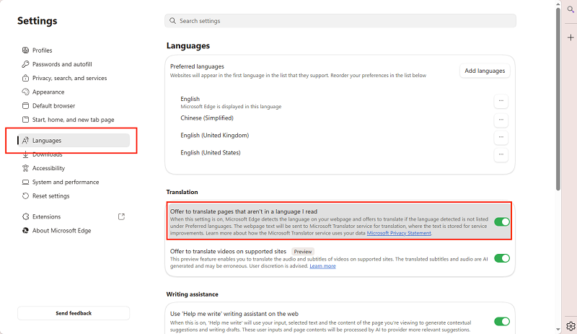The width and height of the screenshot is (577, 334).
Task: Click the Edge logo beside About Microsoft Edge
Action: 25,231
